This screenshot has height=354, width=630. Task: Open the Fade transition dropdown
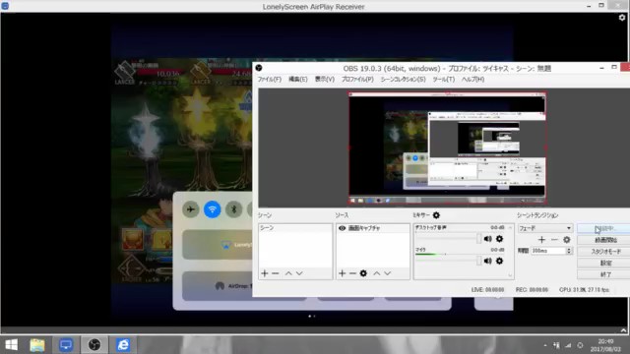click(x=544, y=228)
